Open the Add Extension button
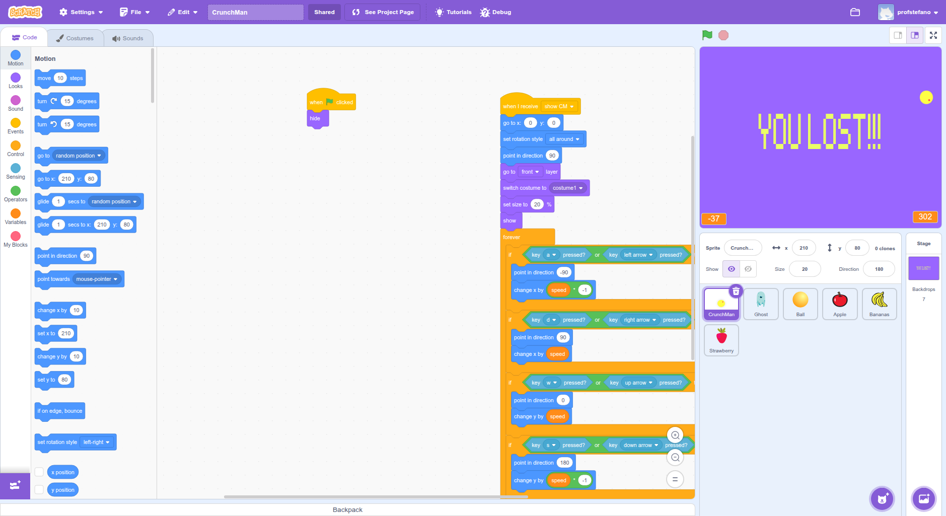The width and height of the screenshot is (946, 516). coord(15,486)
